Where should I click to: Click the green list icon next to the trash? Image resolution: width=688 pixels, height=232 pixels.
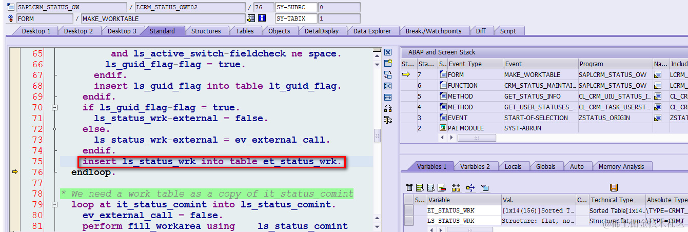(420, 188)
